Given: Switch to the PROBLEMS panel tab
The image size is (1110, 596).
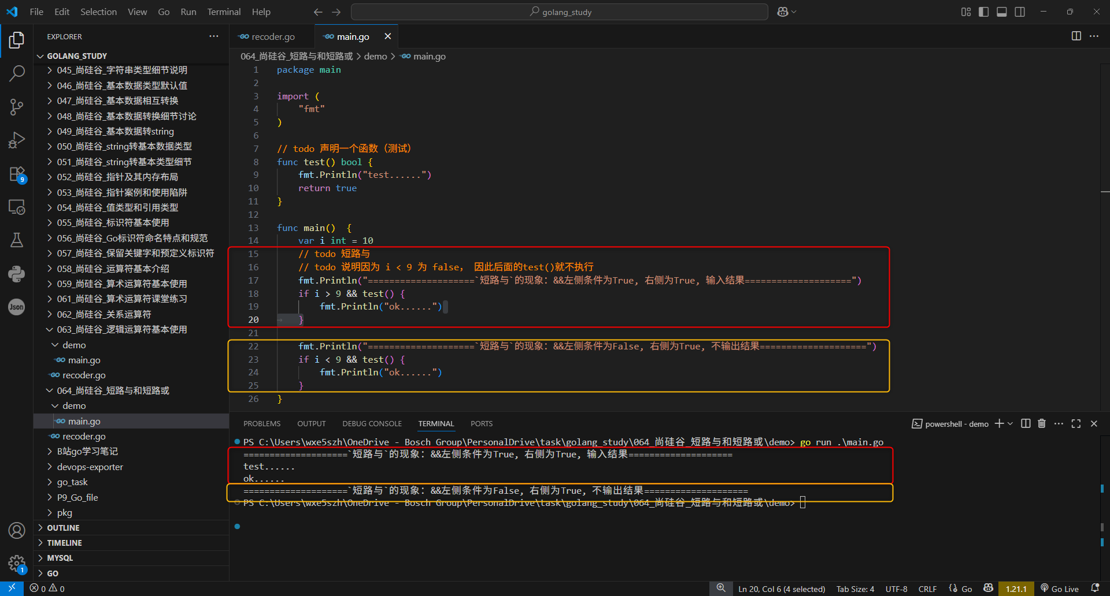Looking at the screenshot, I should 262,424.
